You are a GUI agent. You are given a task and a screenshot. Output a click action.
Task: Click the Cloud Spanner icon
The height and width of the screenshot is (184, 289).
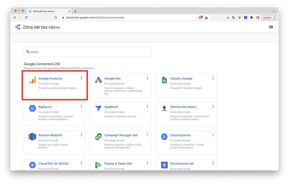[x=164, y=137]
